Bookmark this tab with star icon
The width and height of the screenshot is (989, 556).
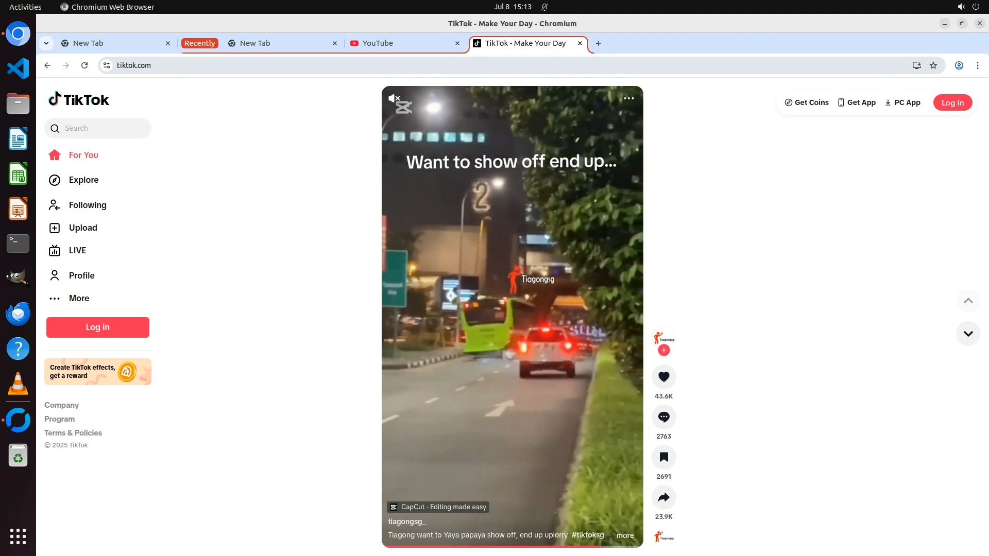coord(933,65)
